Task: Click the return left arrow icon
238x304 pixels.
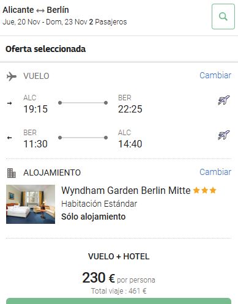Action: (9, 138)
